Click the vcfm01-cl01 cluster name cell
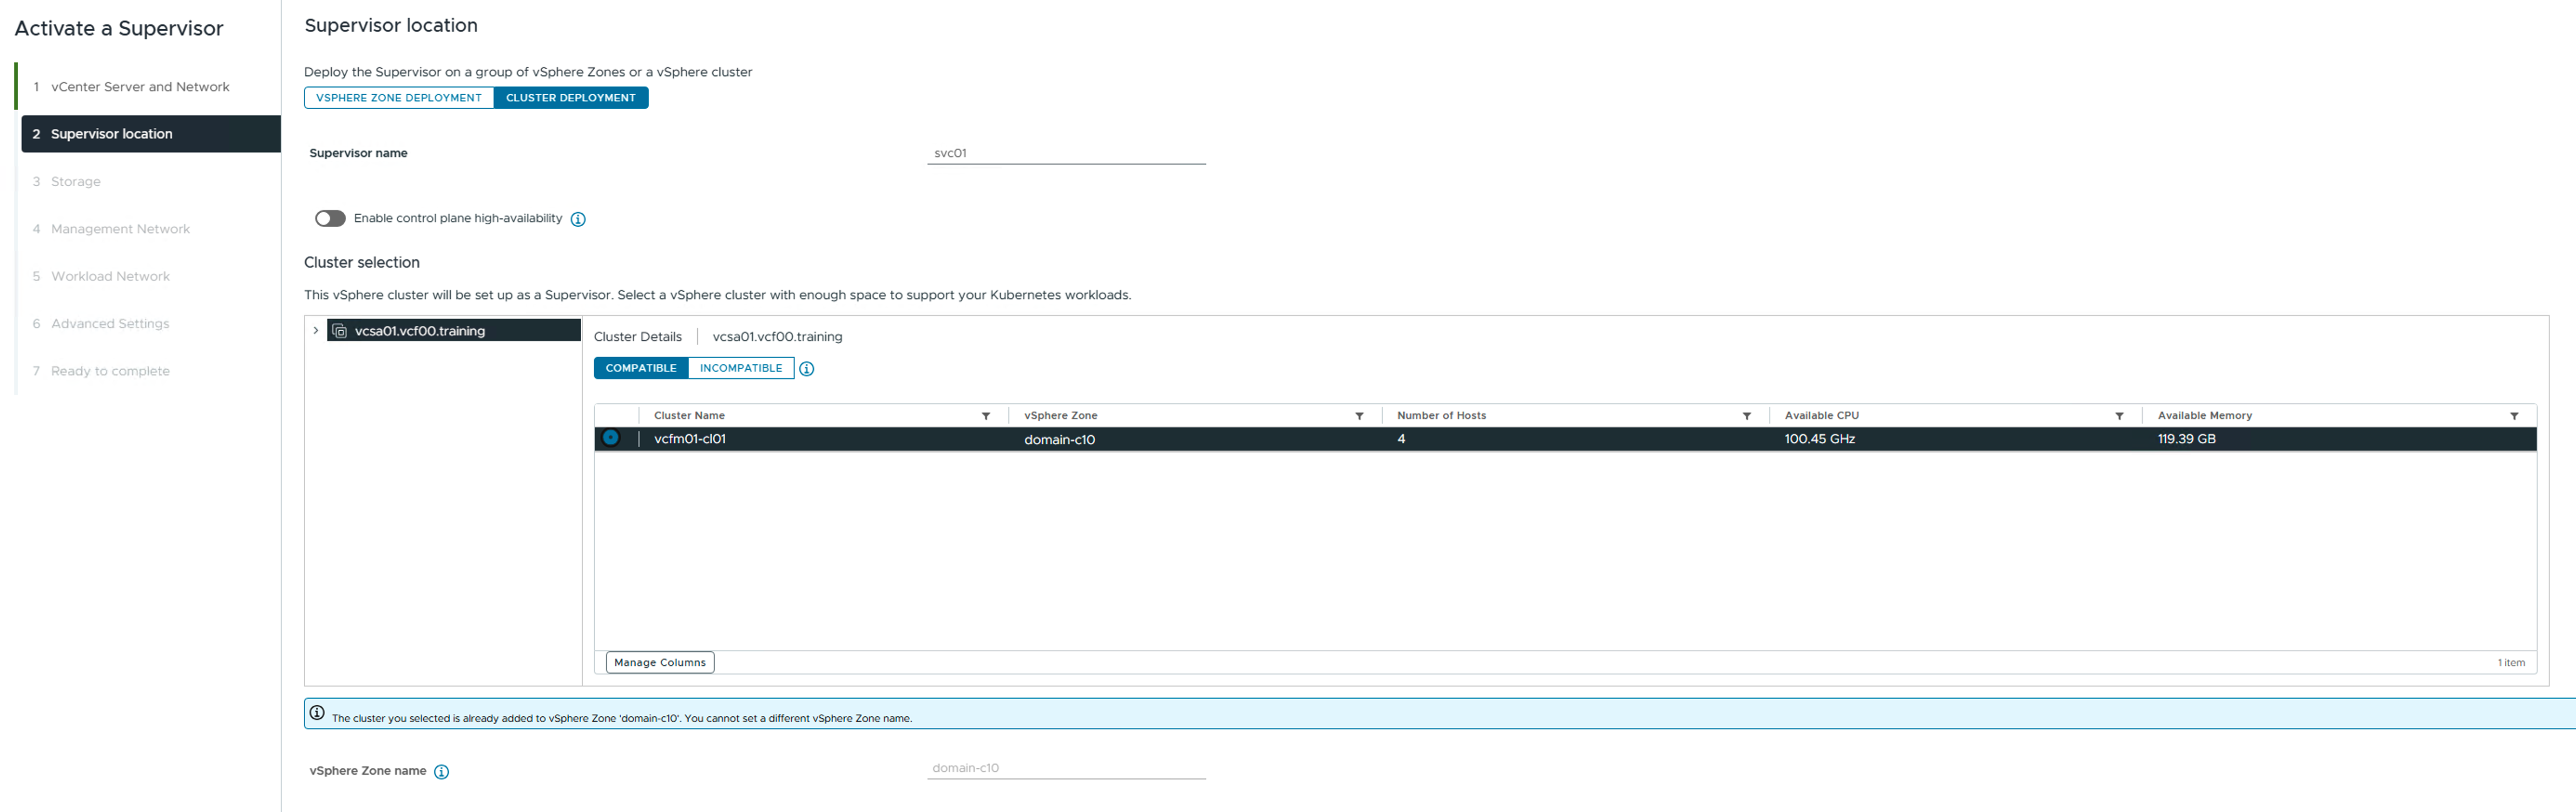The width and height of the screenshot is (2576, 812). coord(690,439)
